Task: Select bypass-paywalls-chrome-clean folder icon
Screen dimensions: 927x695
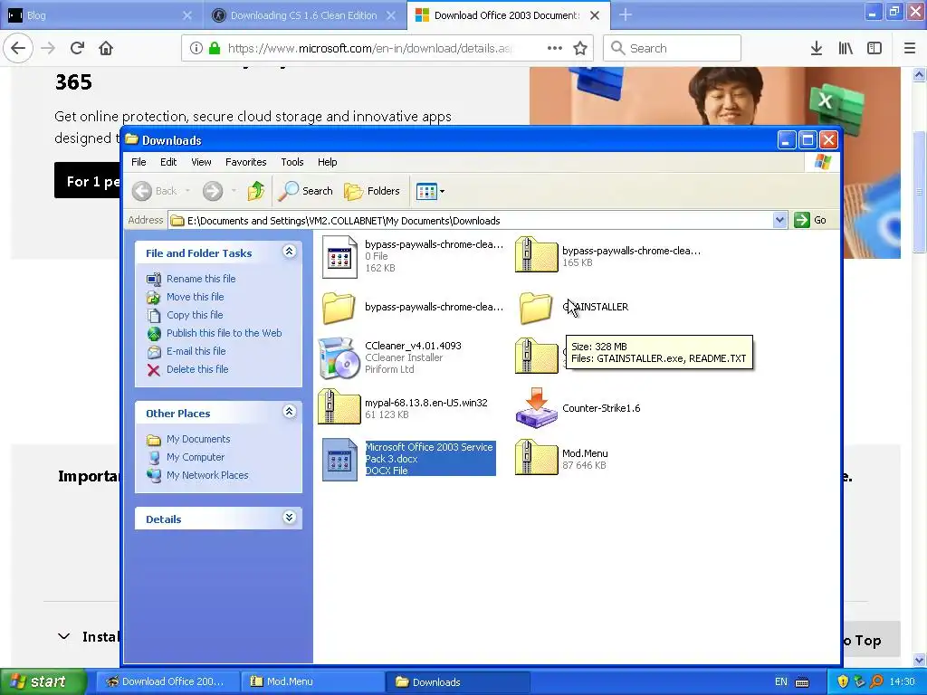Action: point(339,308)
